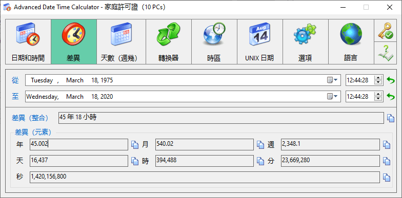Minimize the Advanced Date Time Calculator window
The height and width of the screenshot is (198, 402).
point(343,7)
